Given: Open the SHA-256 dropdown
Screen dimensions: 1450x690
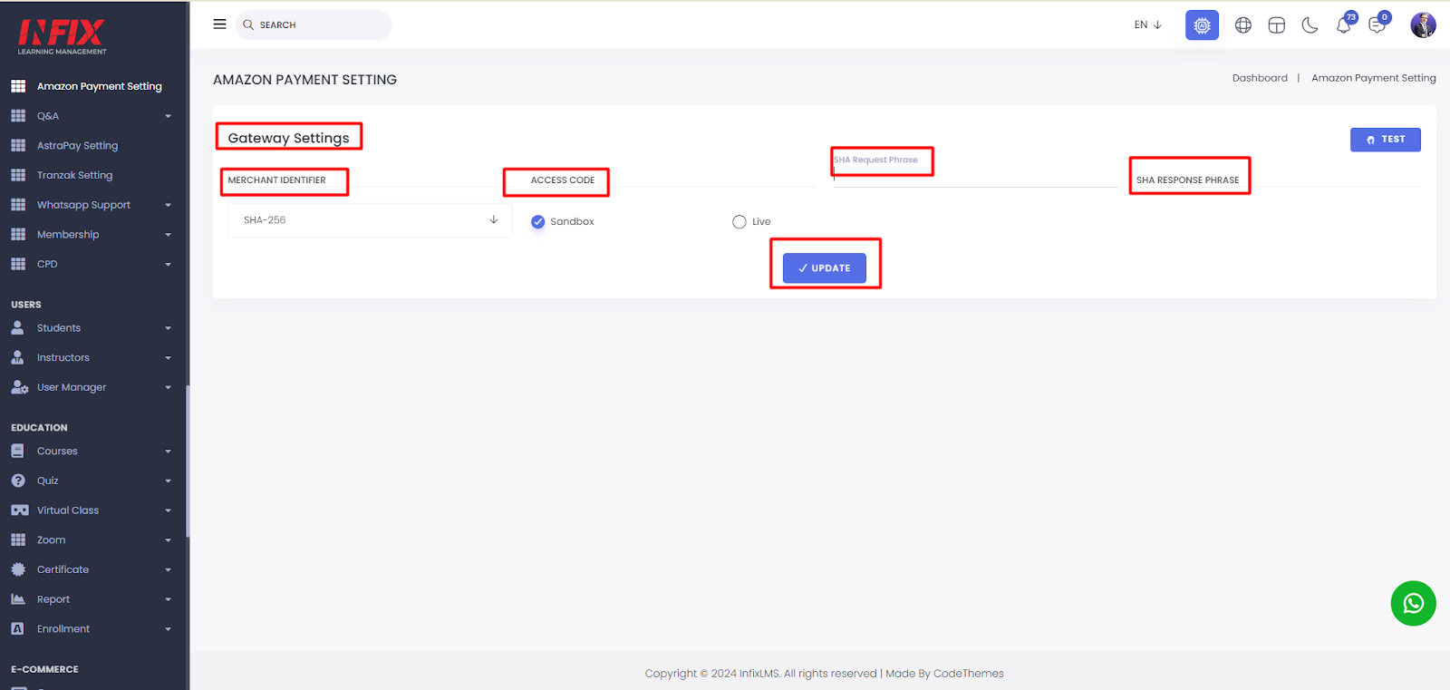Looking at the screenshot, I should (x=370, y=220).
